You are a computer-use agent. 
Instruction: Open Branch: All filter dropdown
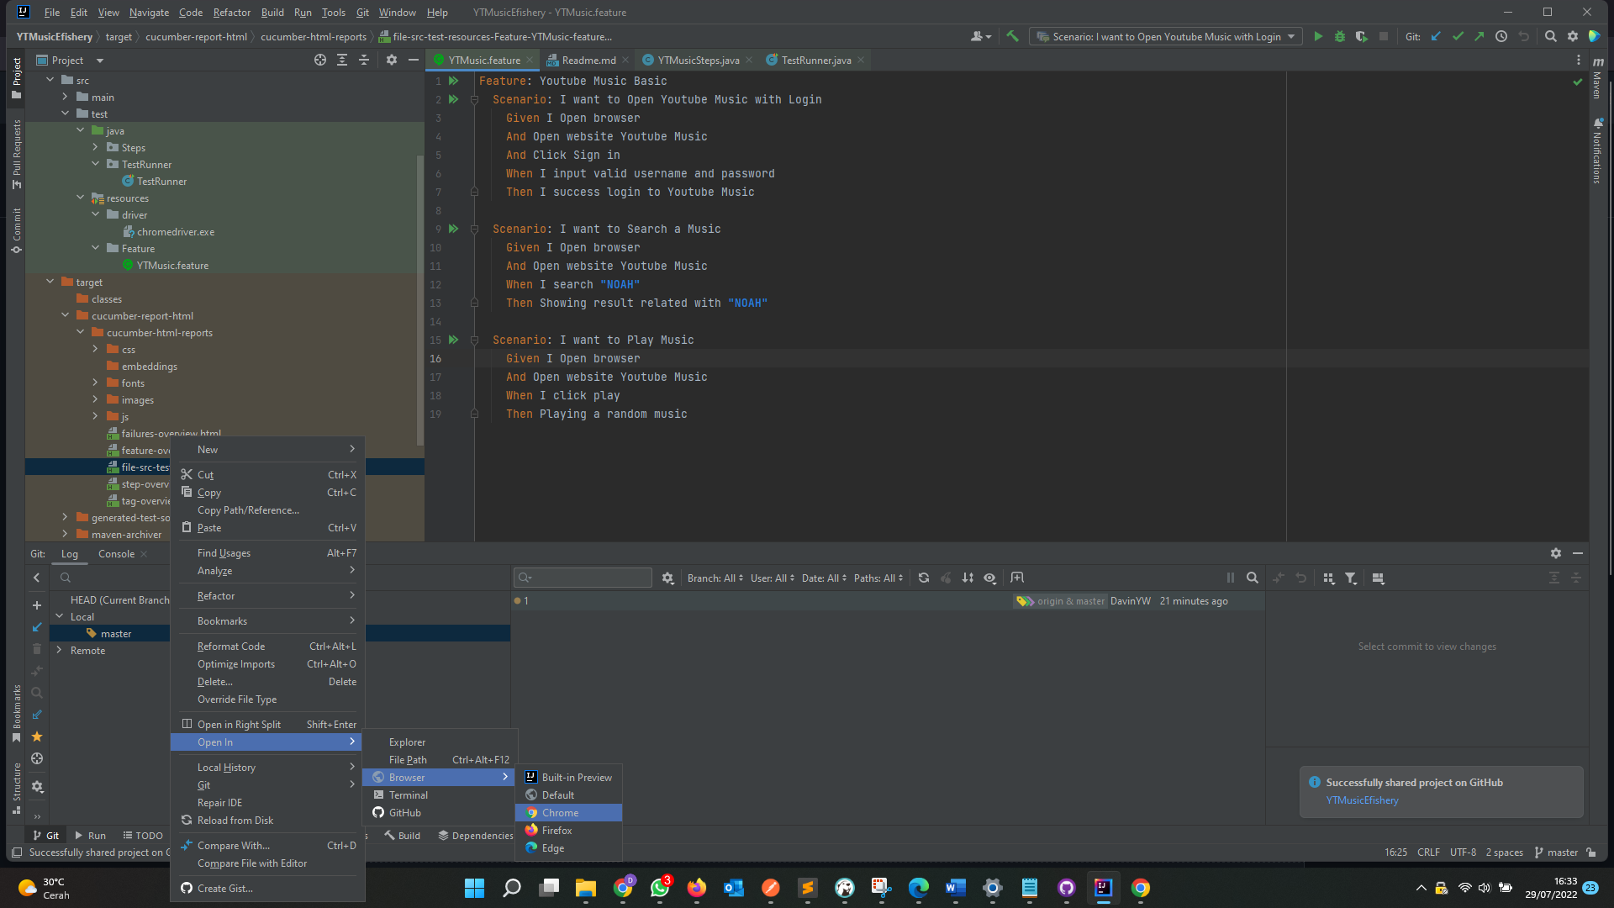click(715, 578)
